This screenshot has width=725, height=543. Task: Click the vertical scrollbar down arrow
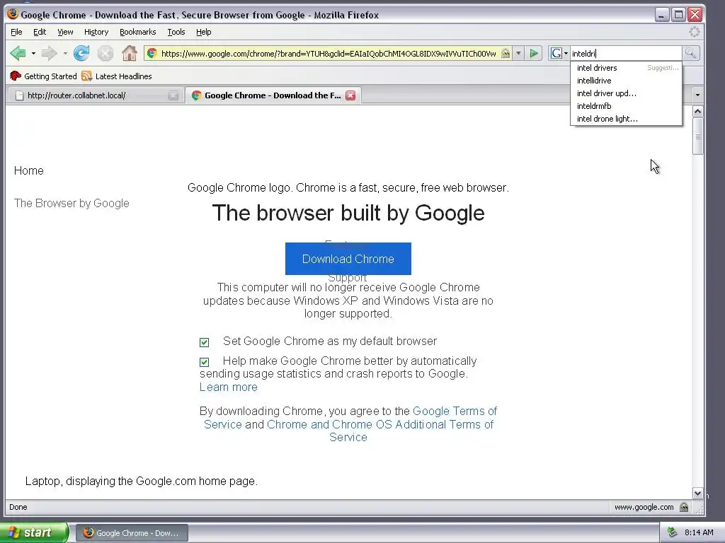pos(697,493)
